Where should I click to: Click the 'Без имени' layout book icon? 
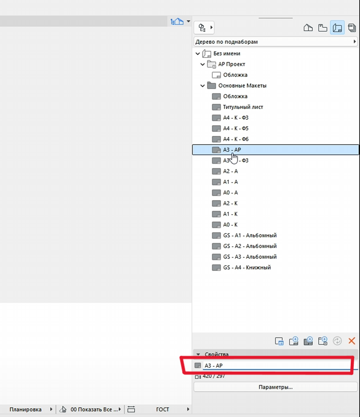coord(207,54)
